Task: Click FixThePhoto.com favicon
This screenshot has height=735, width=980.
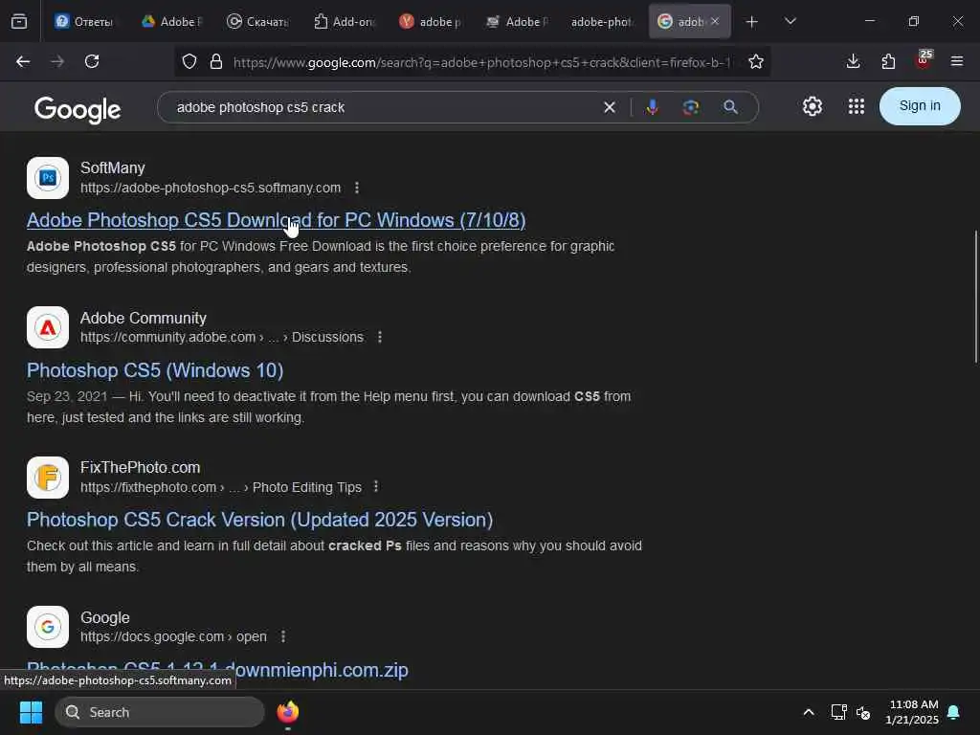Action: click(x=48, y=478)
